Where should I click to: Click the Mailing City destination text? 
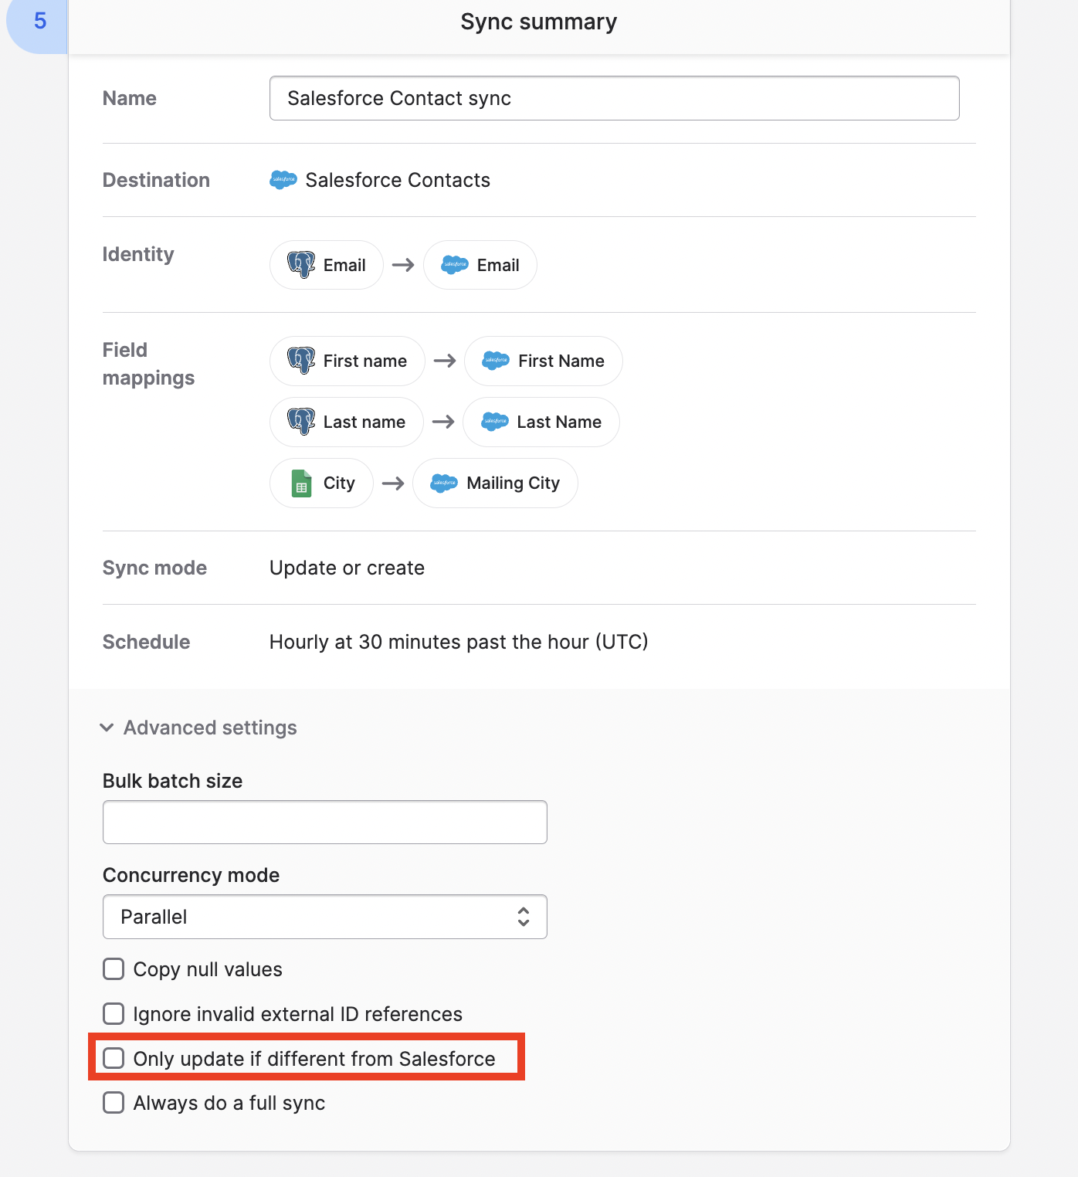click(x=514, y=483)
